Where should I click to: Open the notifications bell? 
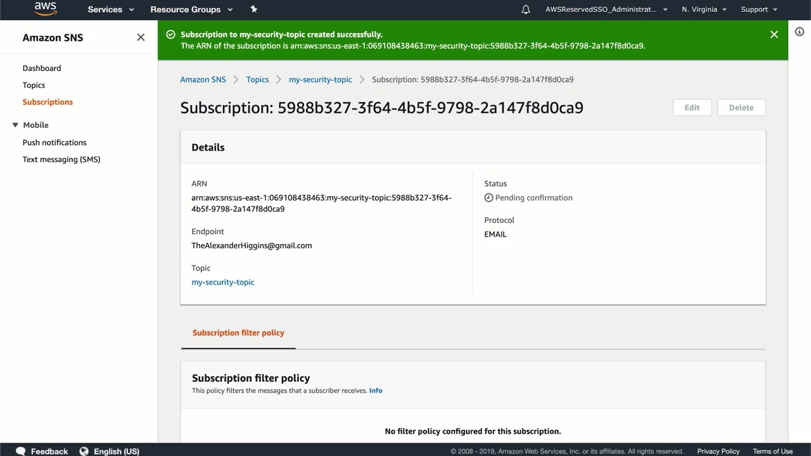(x=525, y=9)
